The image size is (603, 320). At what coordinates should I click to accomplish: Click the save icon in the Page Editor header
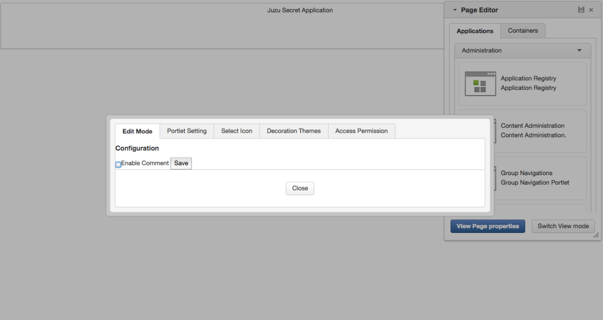(x=581, y=10)
